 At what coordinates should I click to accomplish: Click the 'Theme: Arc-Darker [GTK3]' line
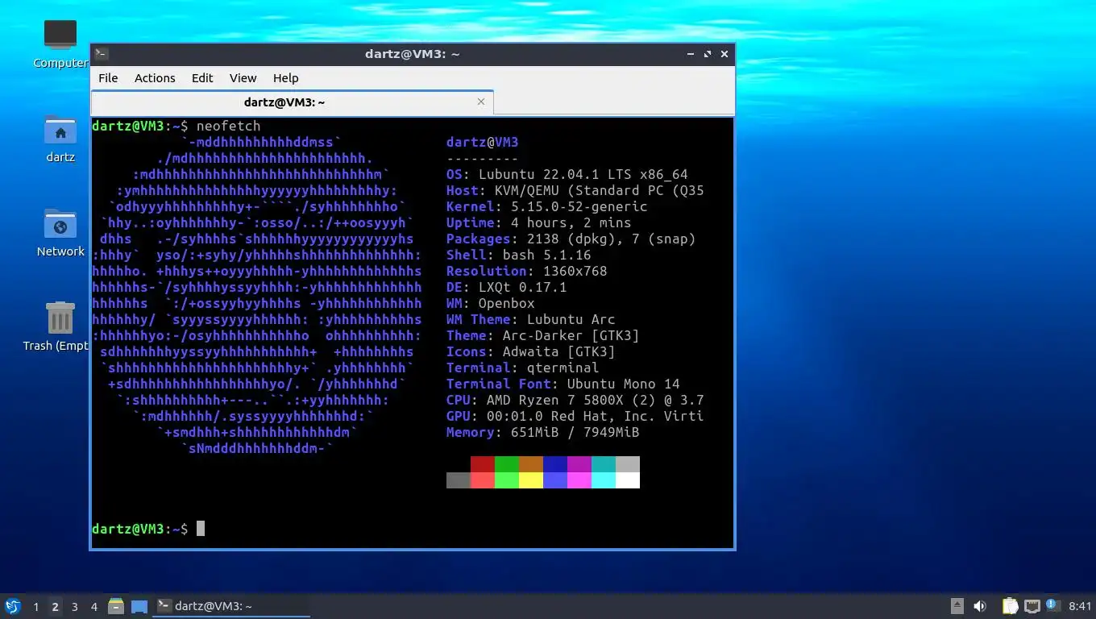tap(543, 335)
